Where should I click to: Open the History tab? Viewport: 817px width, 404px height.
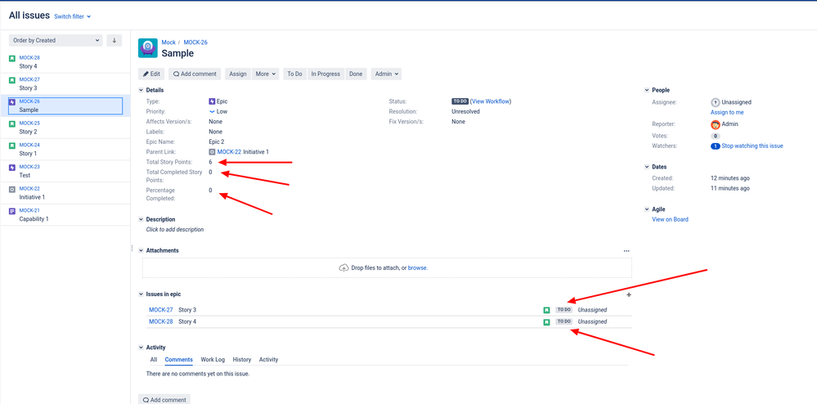pyautogui.click(x=242, y=360)
